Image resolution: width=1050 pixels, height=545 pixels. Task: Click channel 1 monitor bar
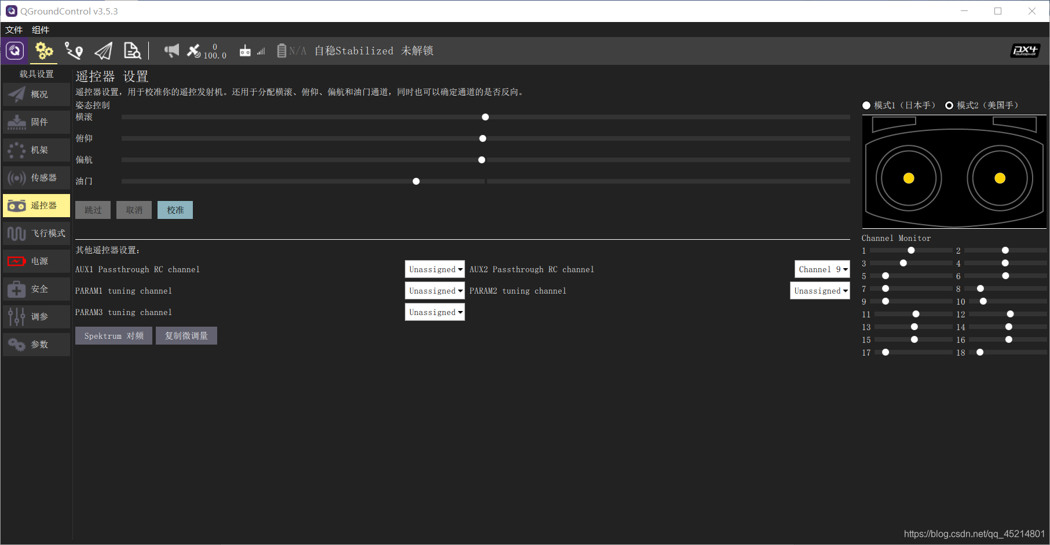[911, 250]
